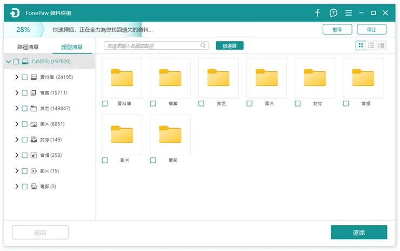
Task: Select the C:(NTFS) (197020) row text
Action: pyautogui.click(x=51, y=62)
